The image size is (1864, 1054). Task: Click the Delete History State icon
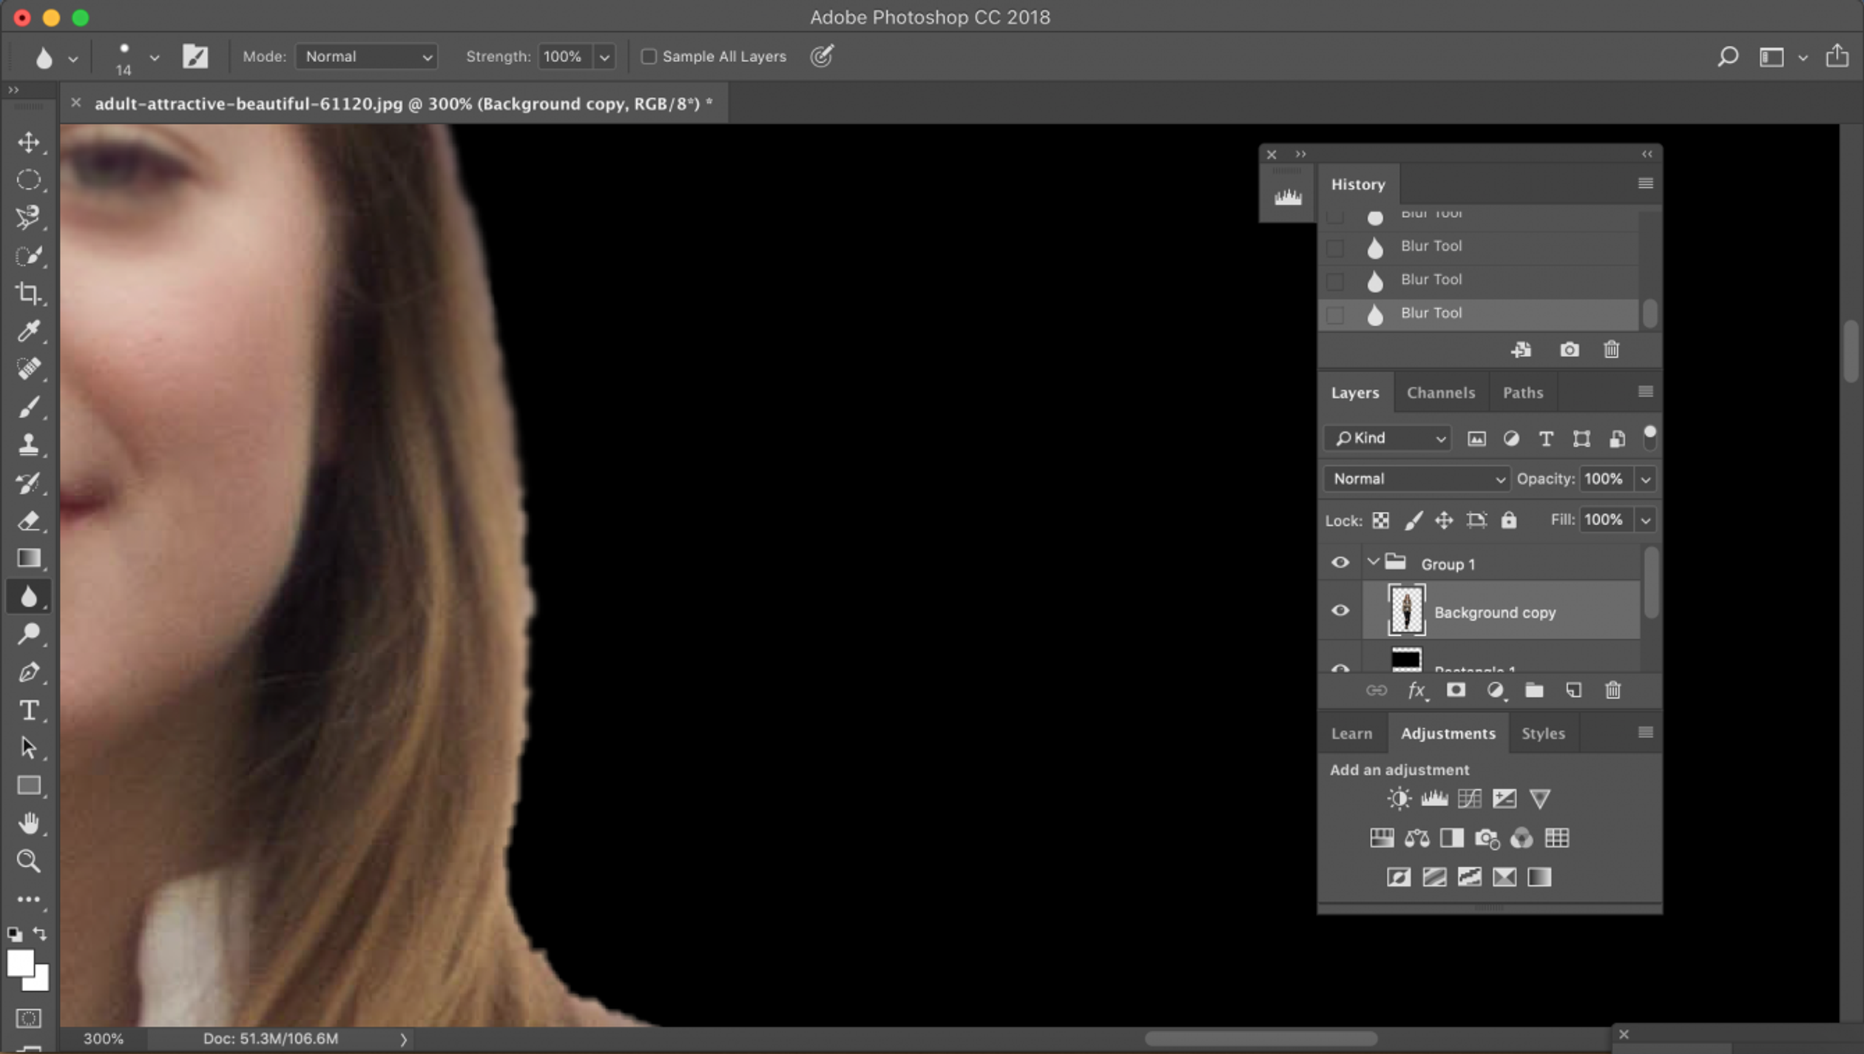(x=1612, y=350)
